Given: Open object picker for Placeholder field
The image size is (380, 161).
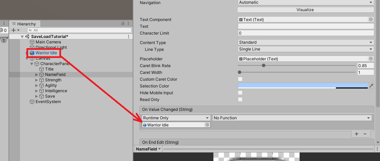Looking at the screenshot, I should 370,59.
